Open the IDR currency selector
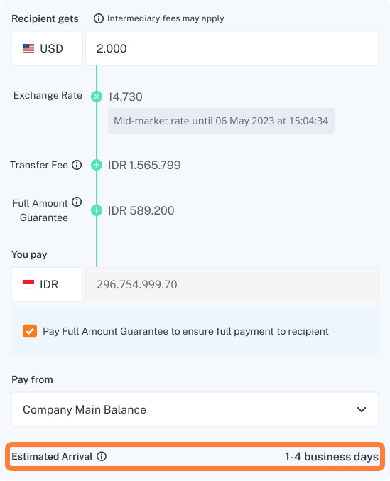This screenshot has height=481, width=390. coord(47,284)
